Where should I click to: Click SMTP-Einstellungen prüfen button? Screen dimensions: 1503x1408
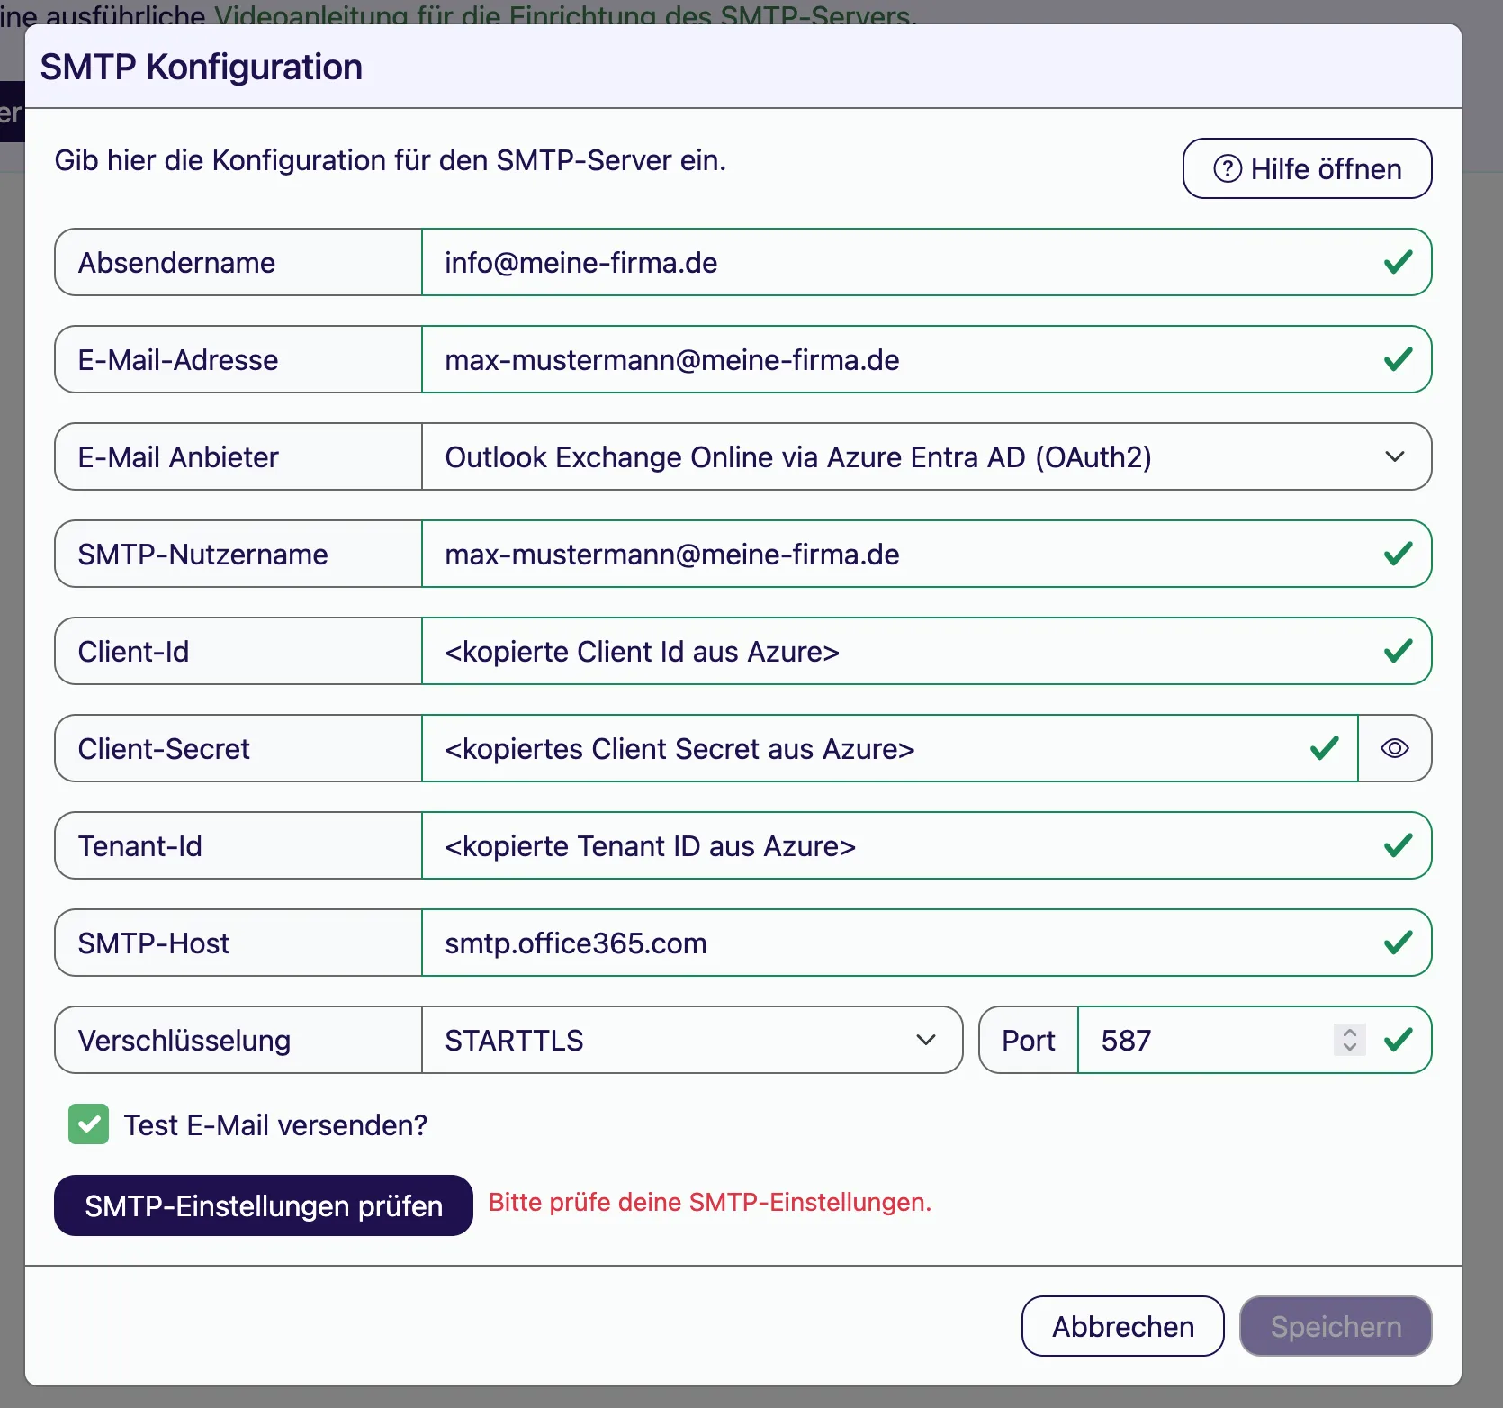click(x=264, y=1205)
